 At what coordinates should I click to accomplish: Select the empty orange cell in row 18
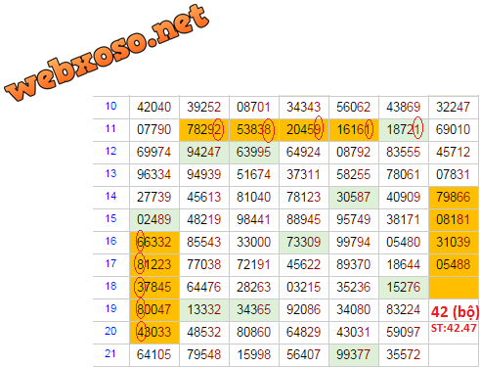pos(454,288)
